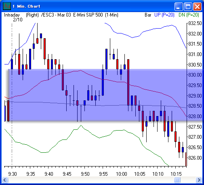Click the 9:55 time label

pos(103,174)
